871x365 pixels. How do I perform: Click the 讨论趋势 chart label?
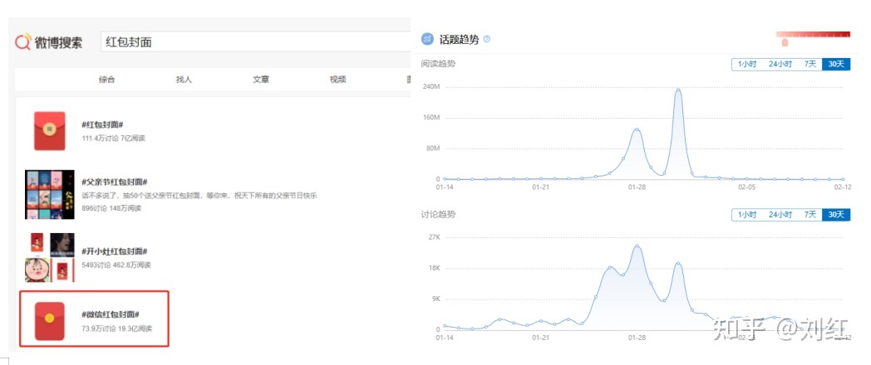click(438, 214)
